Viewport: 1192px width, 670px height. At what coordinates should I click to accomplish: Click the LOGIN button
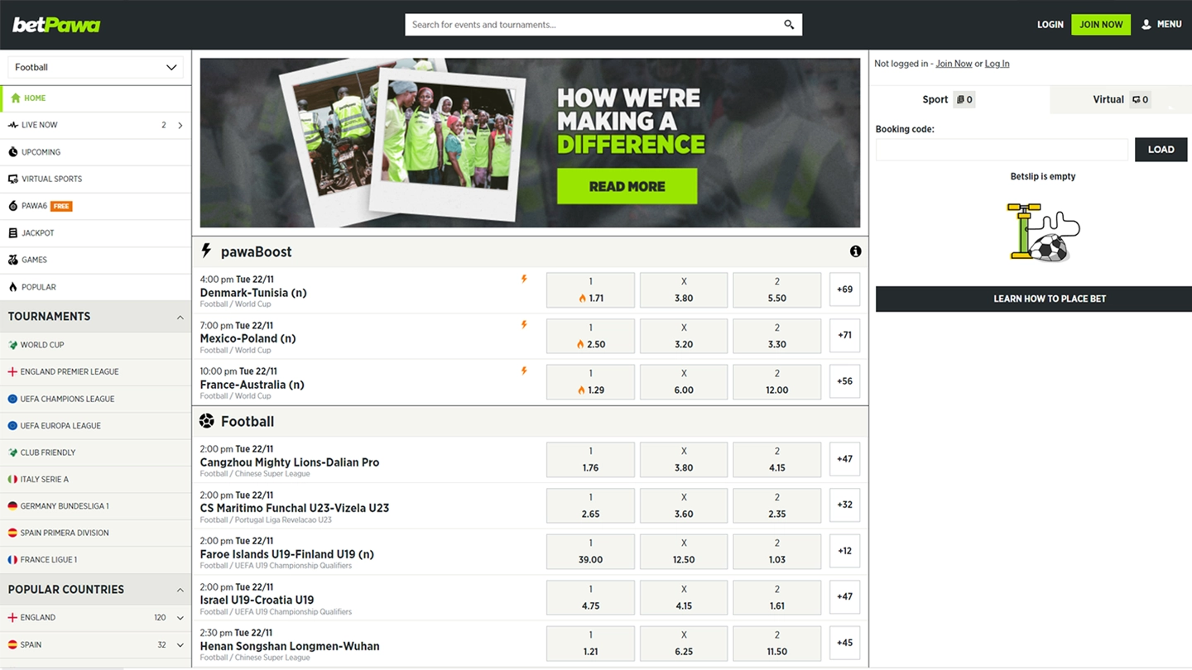tap(1050, 25)
